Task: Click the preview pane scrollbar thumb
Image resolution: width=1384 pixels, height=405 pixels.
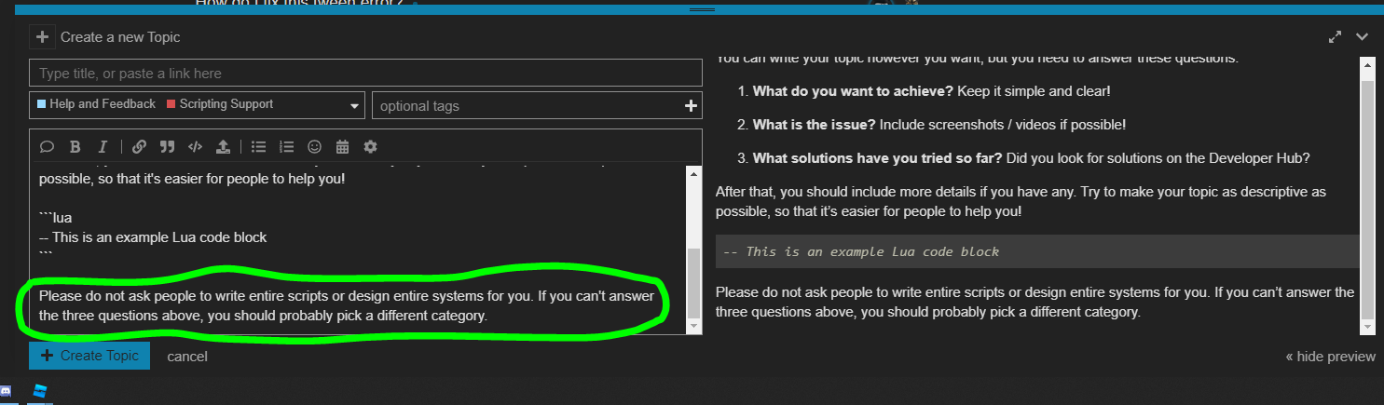Action: (1368, 199)
